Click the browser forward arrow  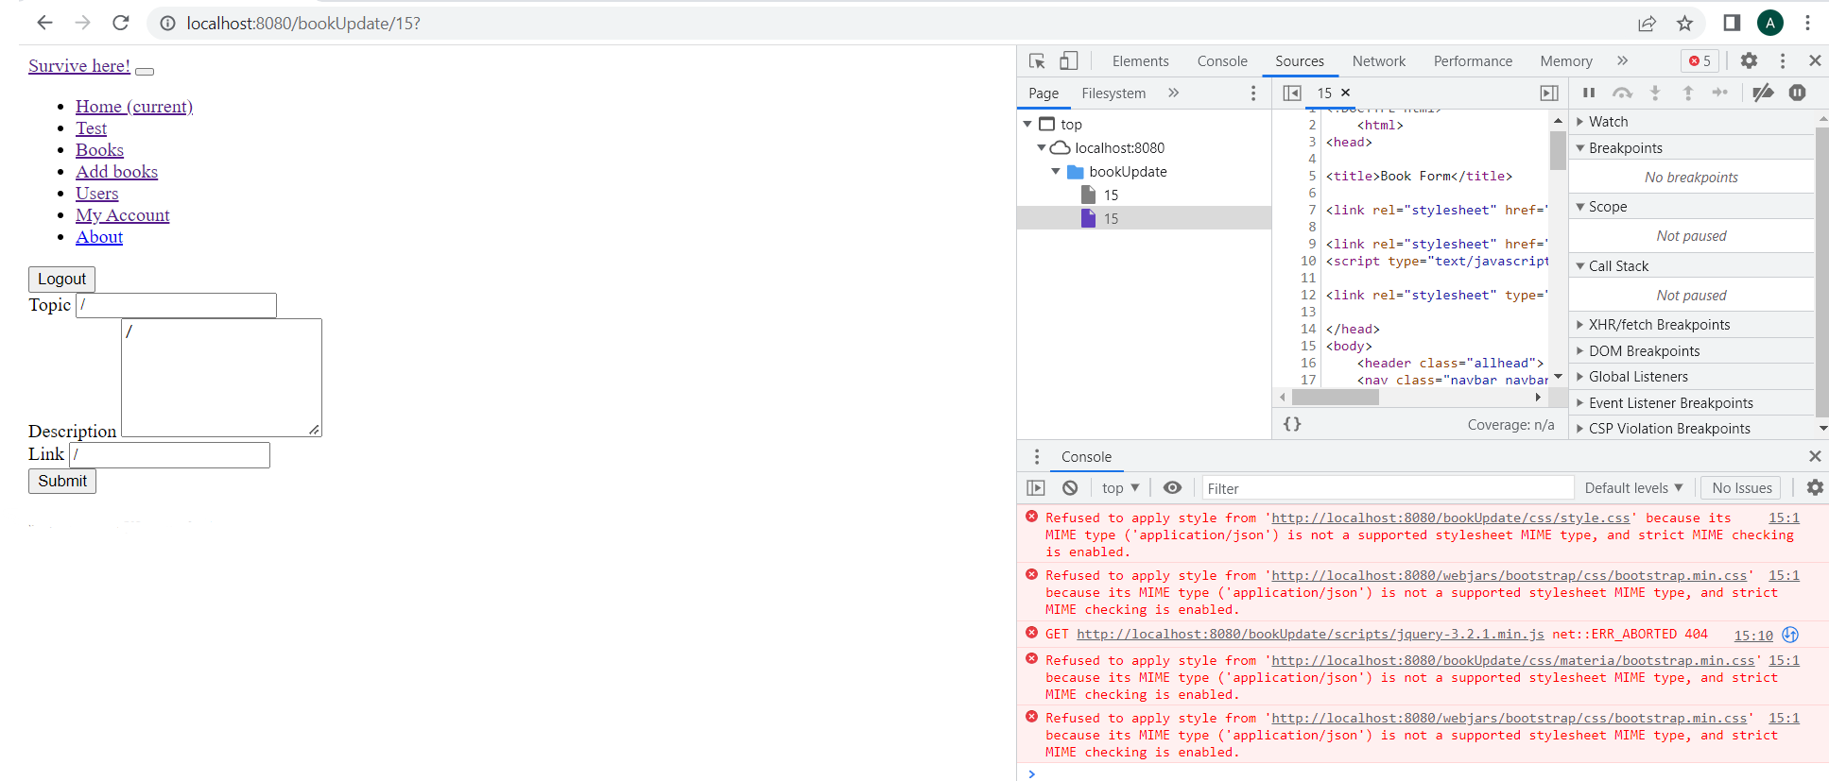tap(82, 23)
